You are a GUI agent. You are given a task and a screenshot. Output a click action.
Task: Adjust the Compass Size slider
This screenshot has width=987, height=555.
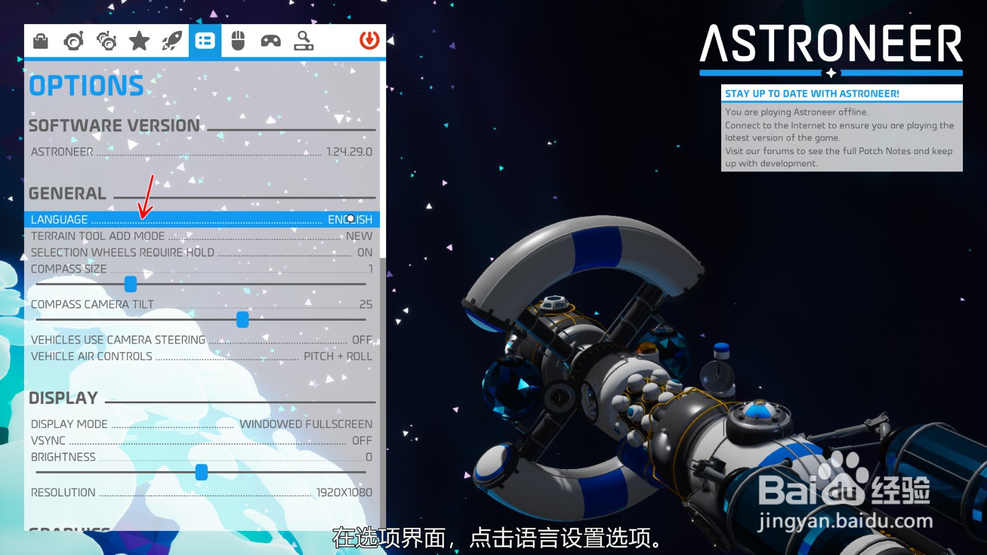[x=130, y=284]
